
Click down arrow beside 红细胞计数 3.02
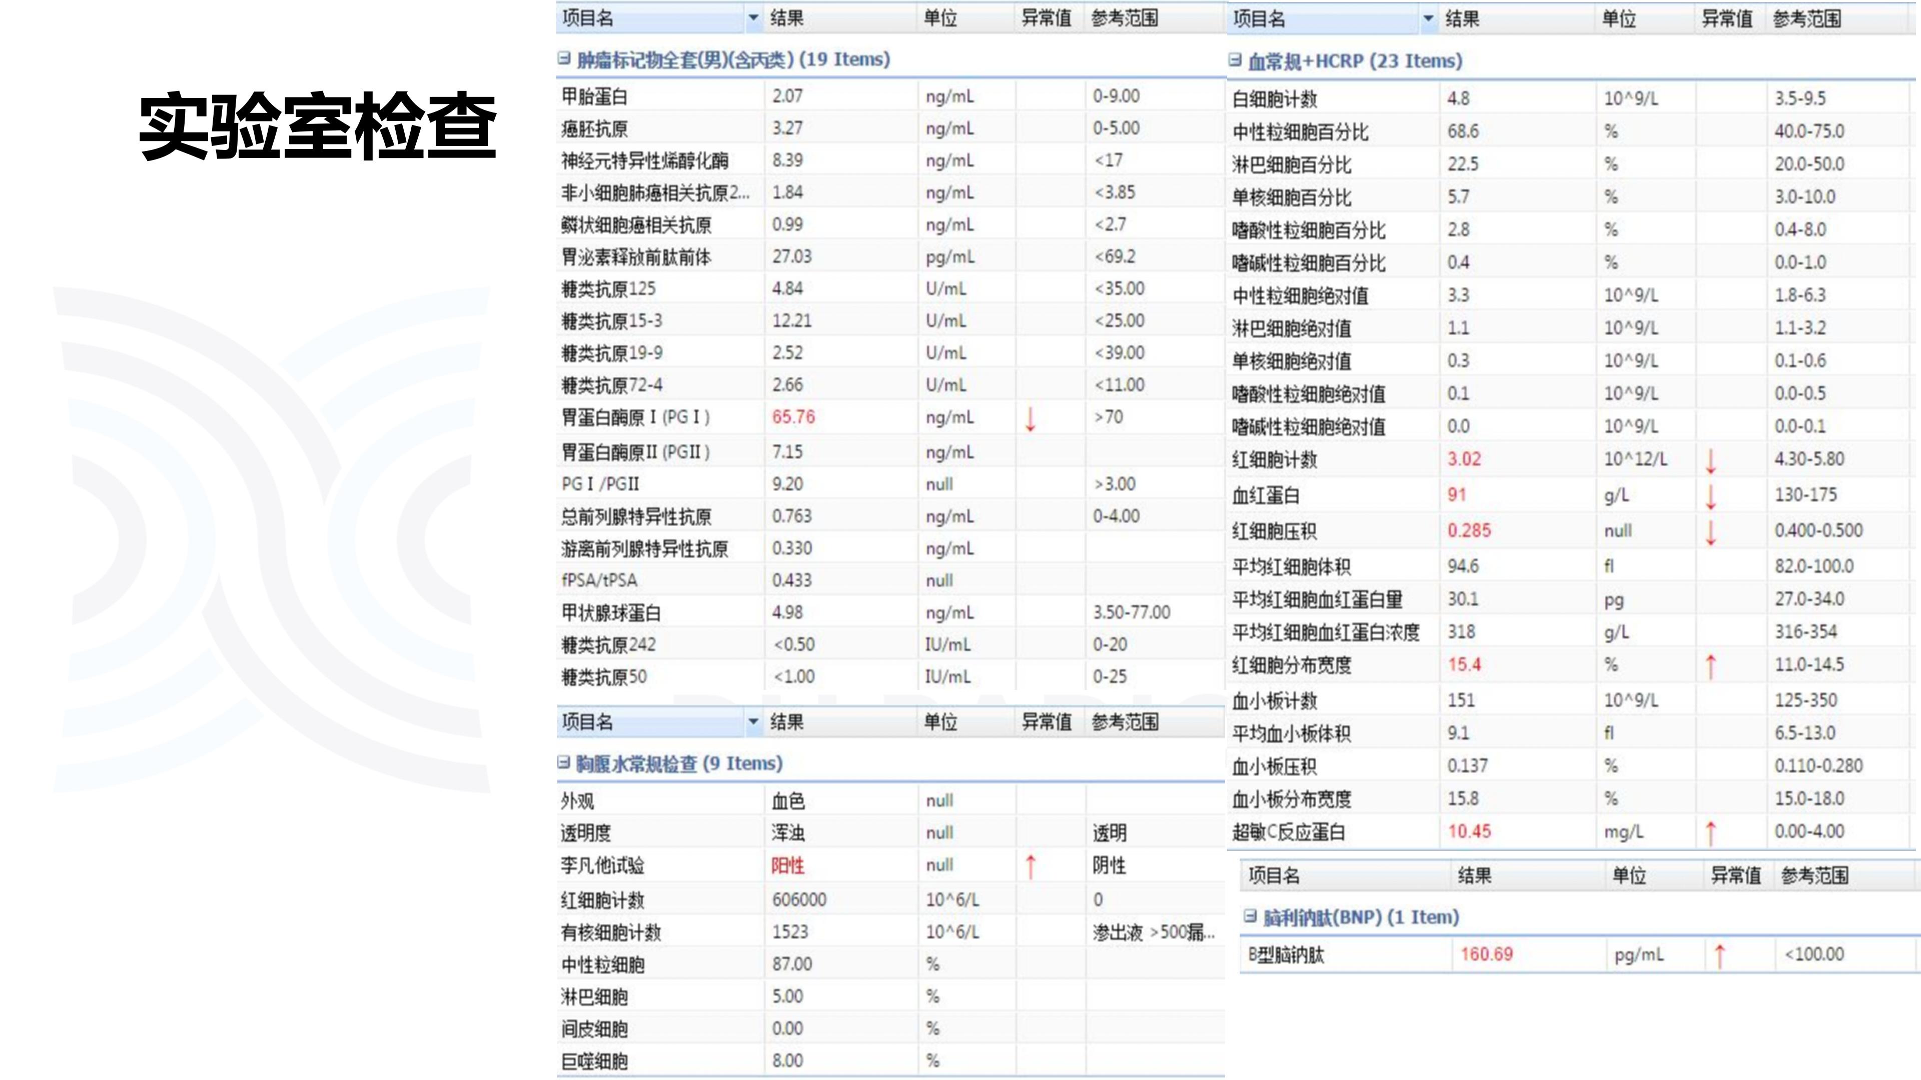pyautogui.click(x=1711, y=460)
